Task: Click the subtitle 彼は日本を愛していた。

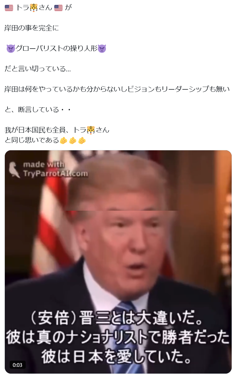Action: tap(116, 356)
